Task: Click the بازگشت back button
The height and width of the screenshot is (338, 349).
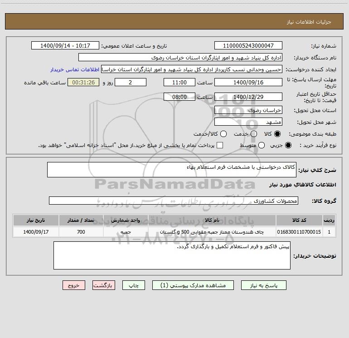Action: (x=104, y=285)
